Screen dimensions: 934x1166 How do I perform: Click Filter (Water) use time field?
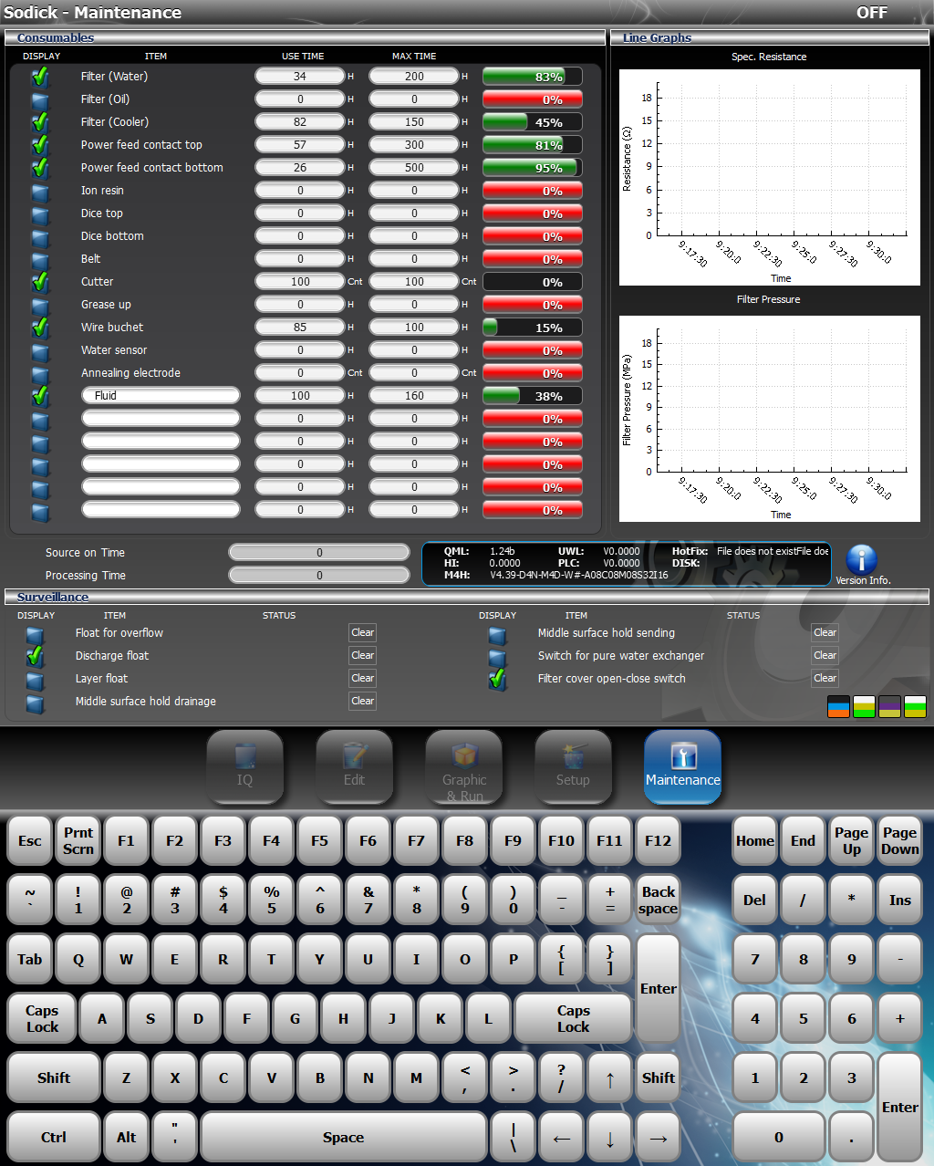[x=300, y=77]
